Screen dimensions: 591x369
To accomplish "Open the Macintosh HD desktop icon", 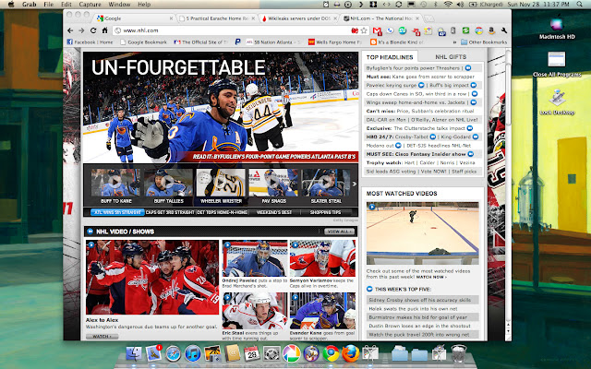I will 557,29.
